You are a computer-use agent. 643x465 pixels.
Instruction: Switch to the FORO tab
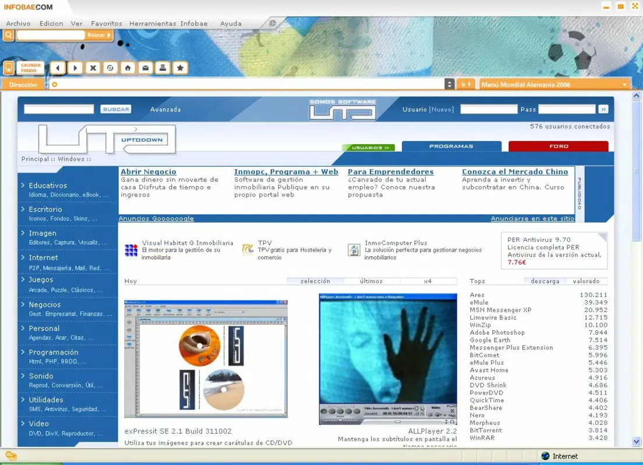coord(559,146)
